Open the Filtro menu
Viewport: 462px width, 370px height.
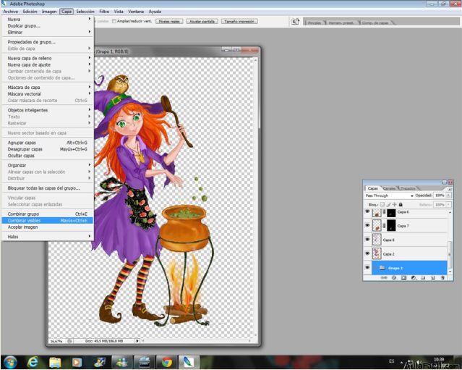click(104, 12)
